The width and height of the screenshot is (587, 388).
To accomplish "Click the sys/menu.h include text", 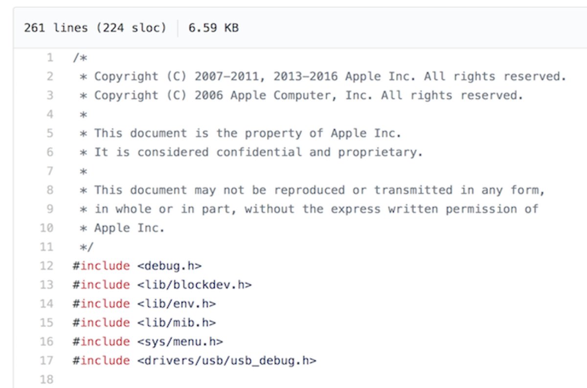I will (180, 342).
